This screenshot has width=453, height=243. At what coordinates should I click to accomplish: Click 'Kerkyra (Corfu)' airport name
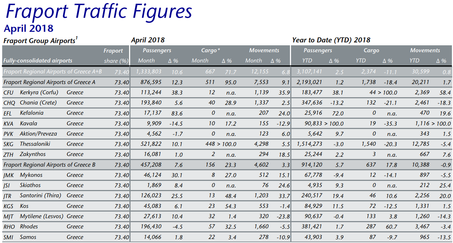(39, 92)
